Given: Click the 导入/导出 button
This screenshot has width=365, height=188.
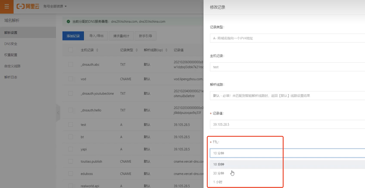Looking at the screenshot, I should [x=96, y=36].
